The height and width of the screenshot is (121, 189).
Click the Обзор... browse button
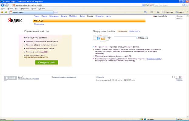coord(142,38)
